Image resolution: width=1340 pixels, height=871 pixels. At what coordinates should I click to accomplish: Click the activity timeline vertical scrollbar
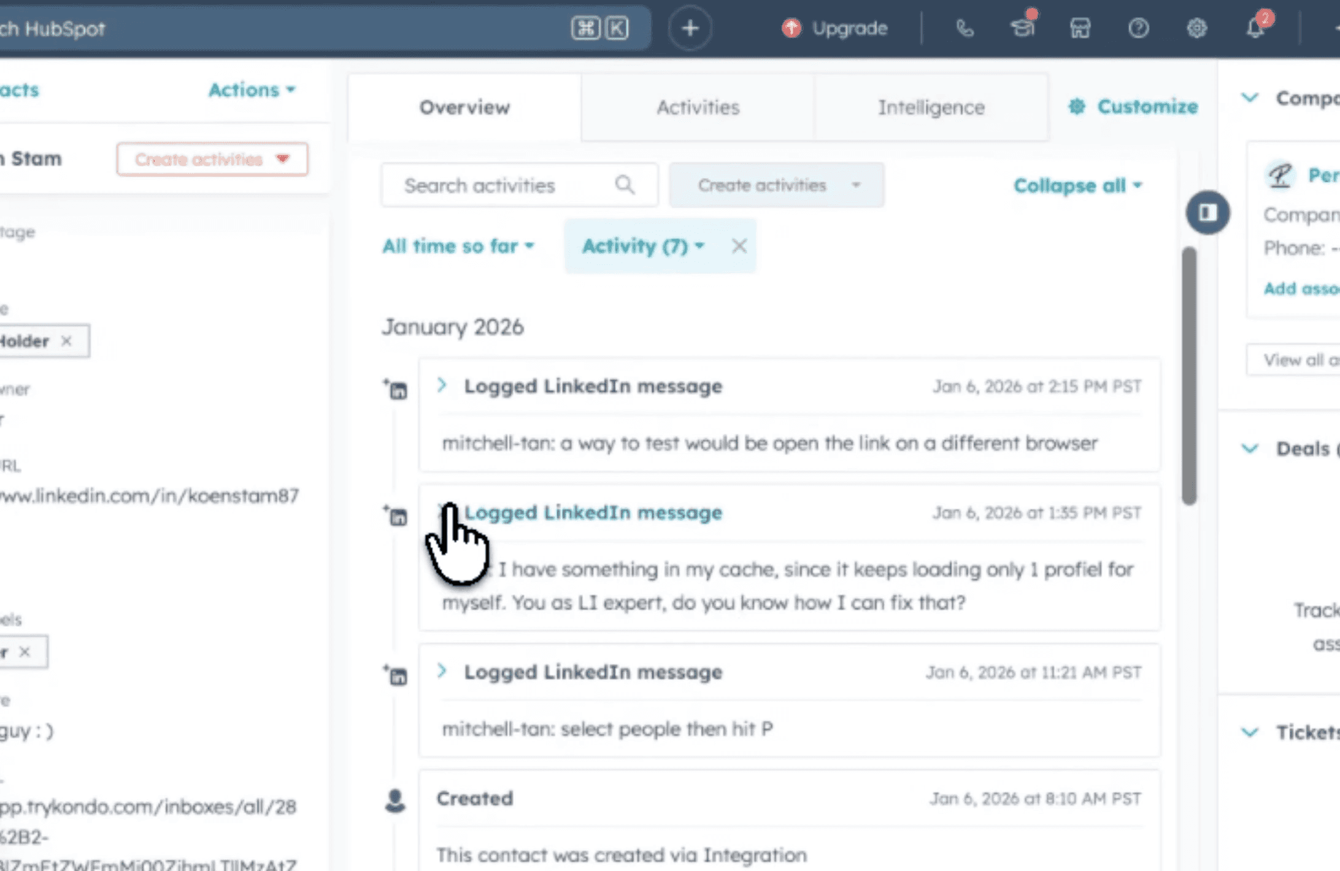click(x=1189, y=375)
